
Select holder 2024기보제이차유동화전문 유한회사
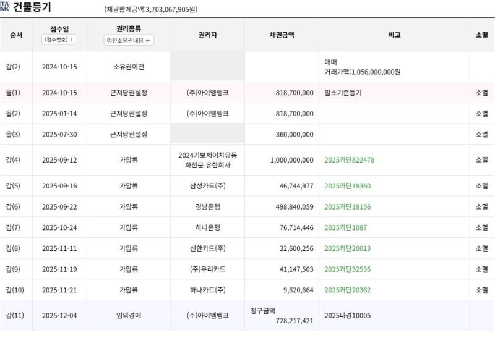[207, 160]
